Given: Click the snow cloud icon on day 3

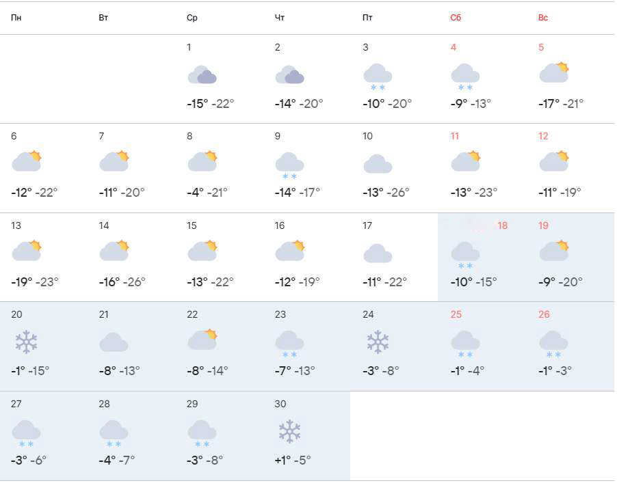Looking at the screenshot, I should (x=378, y=75).
